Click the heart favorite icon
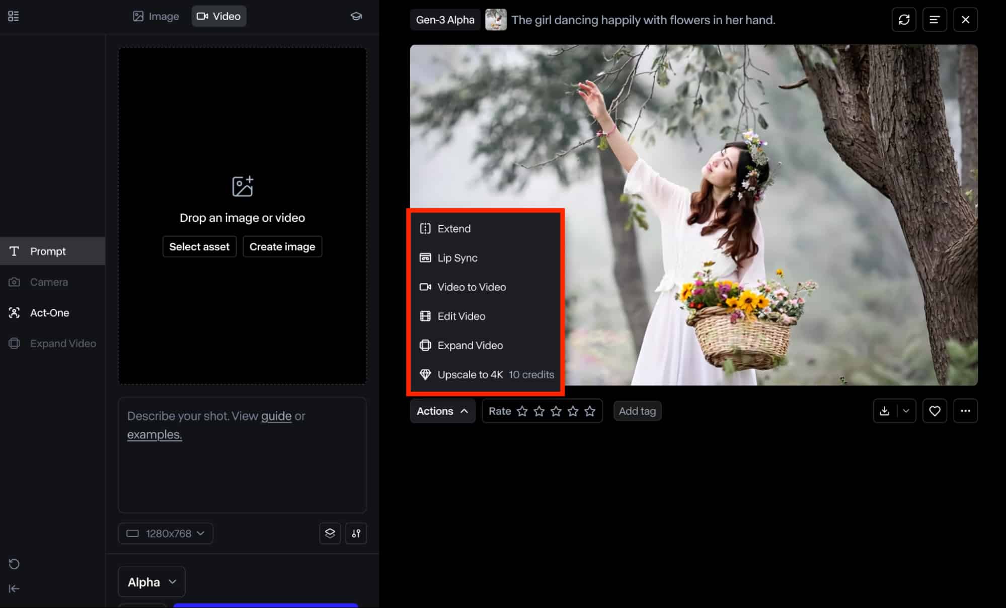1006x608 pixels. (x=935, y=411)
